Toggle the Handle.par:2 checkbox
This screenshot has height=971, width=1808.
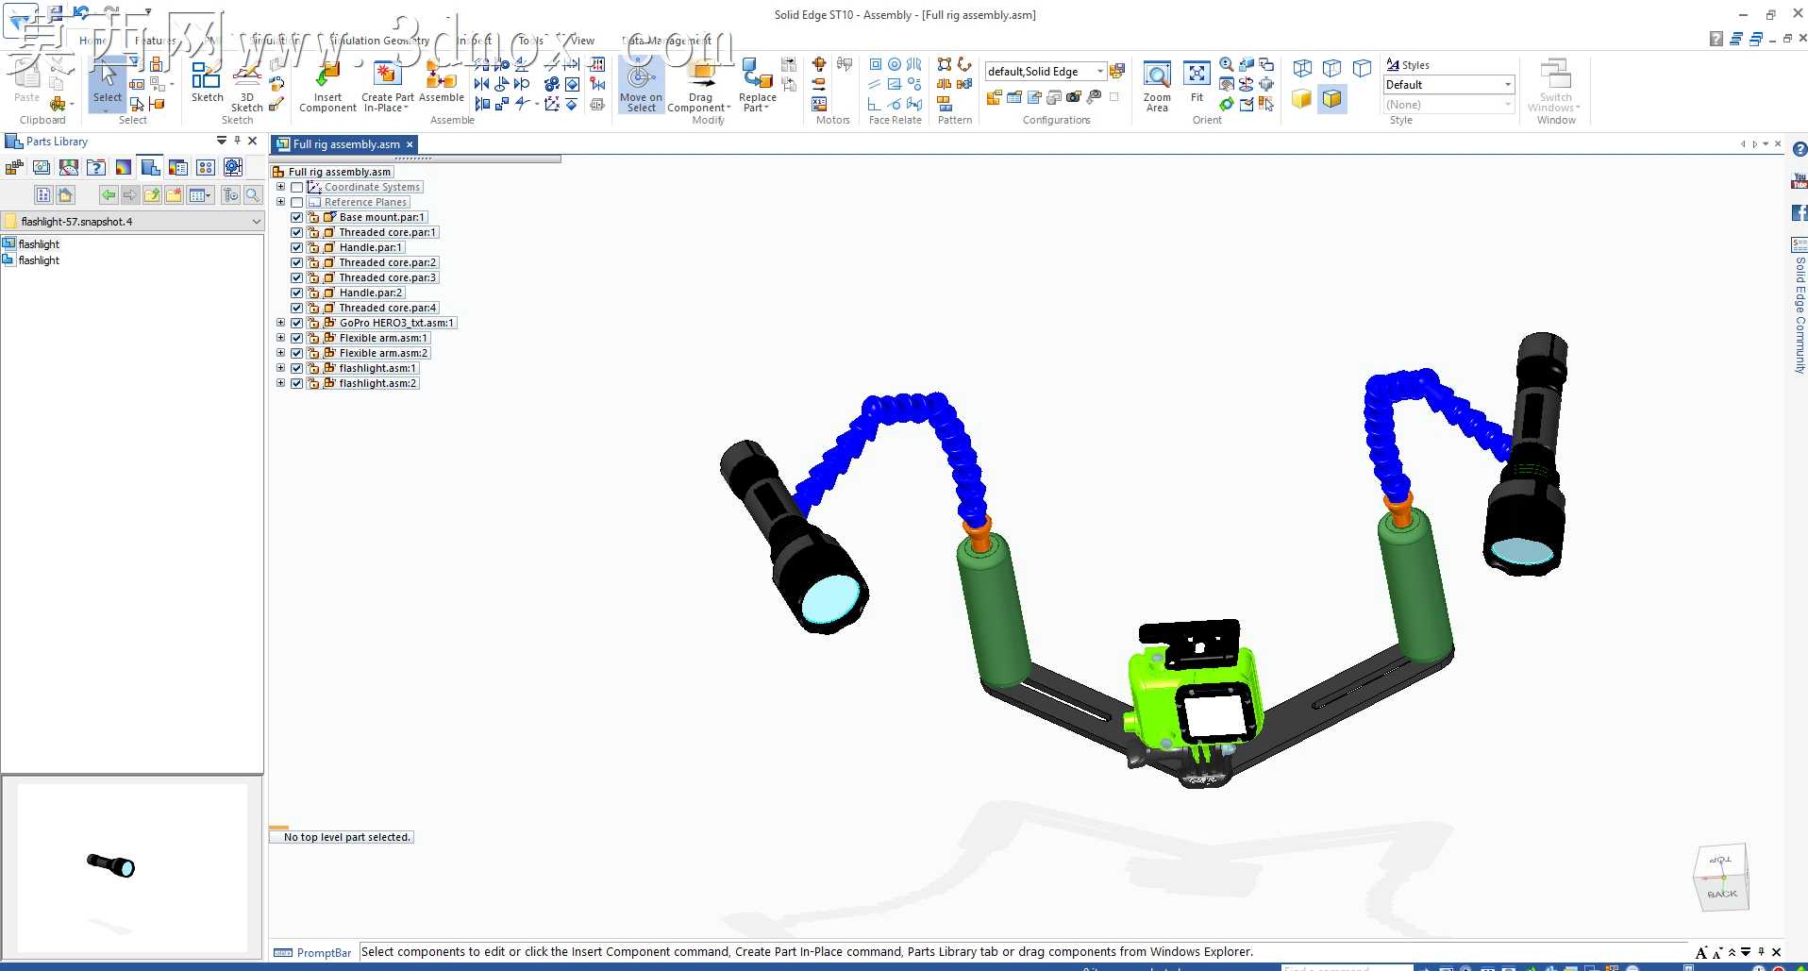tap(296, 293)
